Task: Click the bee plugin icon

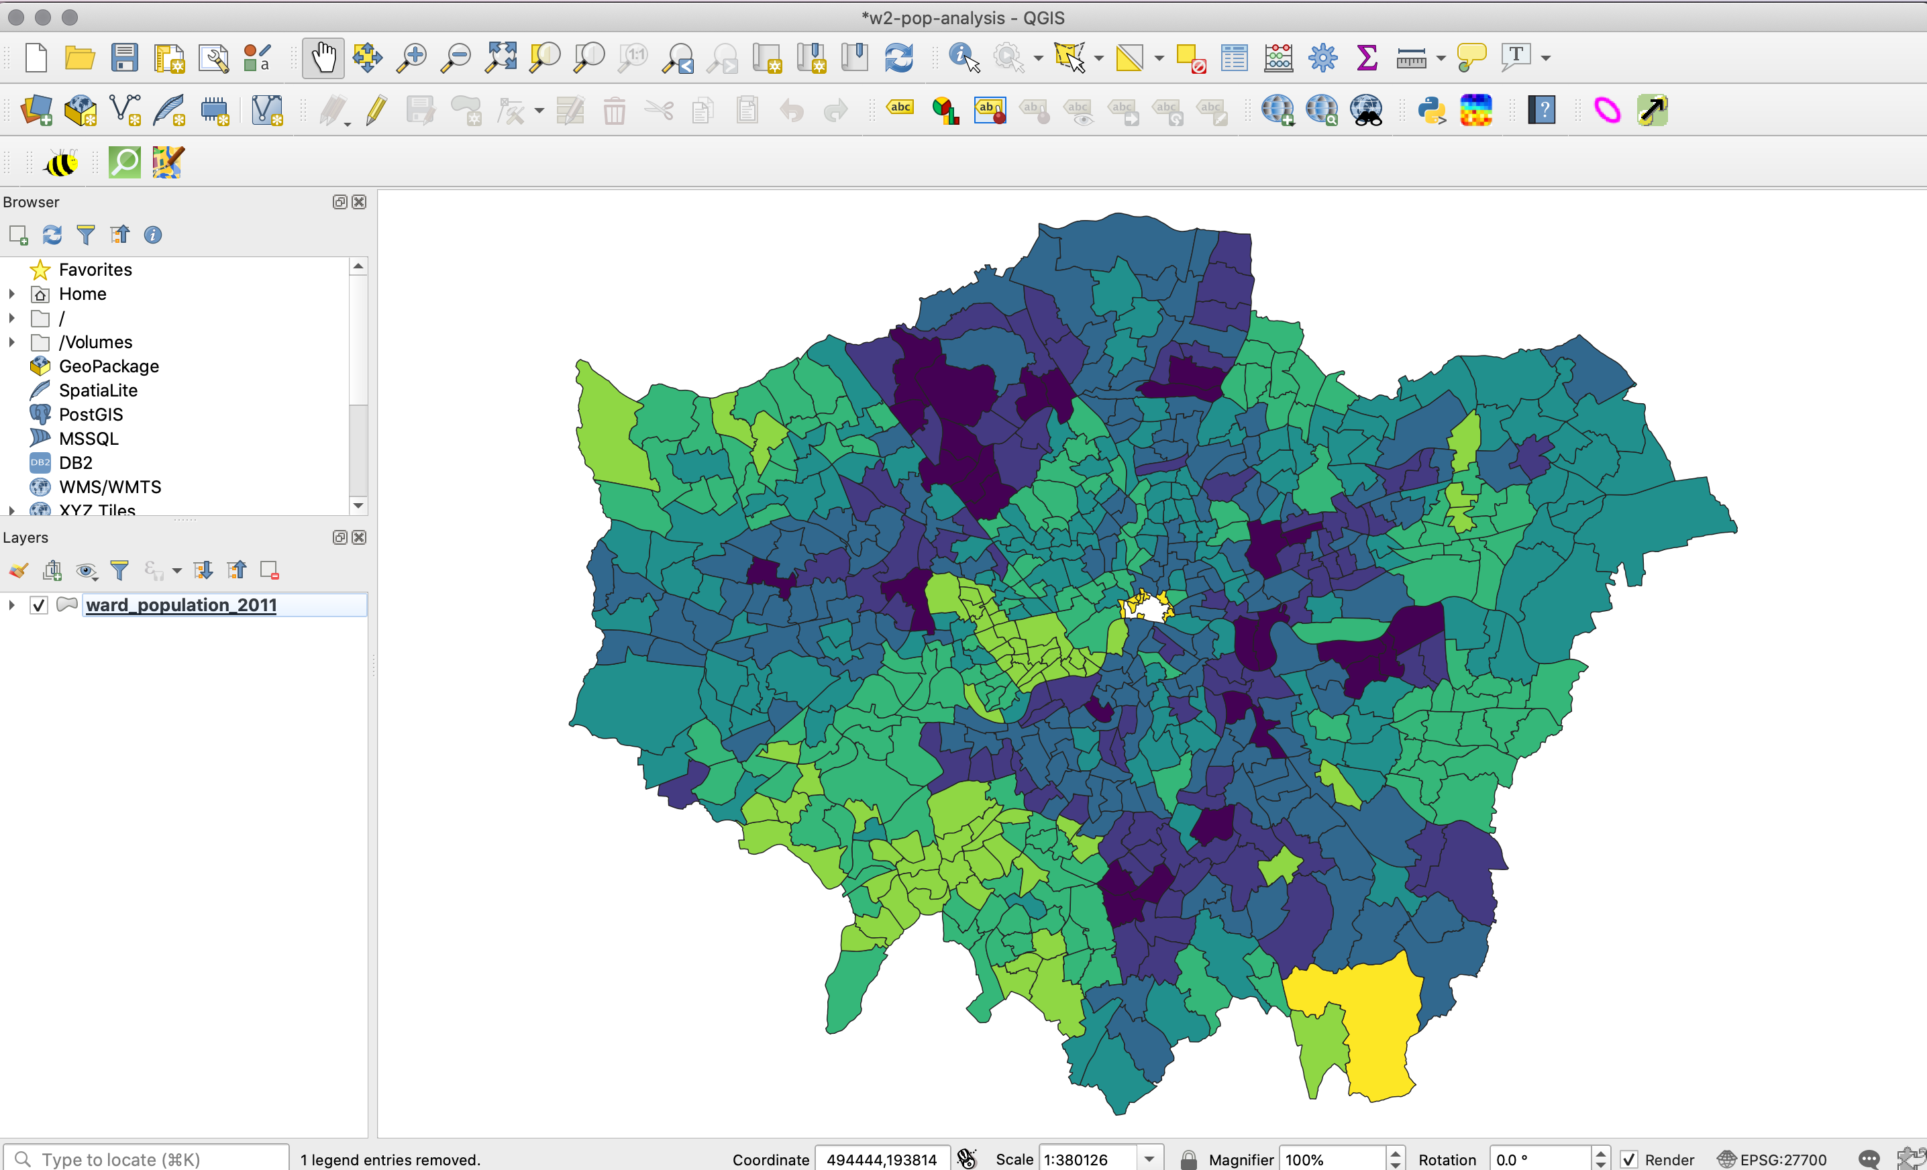Action: [61, 164]
